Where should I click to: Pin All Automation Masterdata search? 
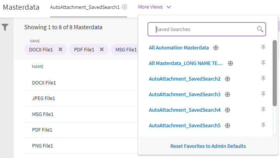click(x=263, y=47)
